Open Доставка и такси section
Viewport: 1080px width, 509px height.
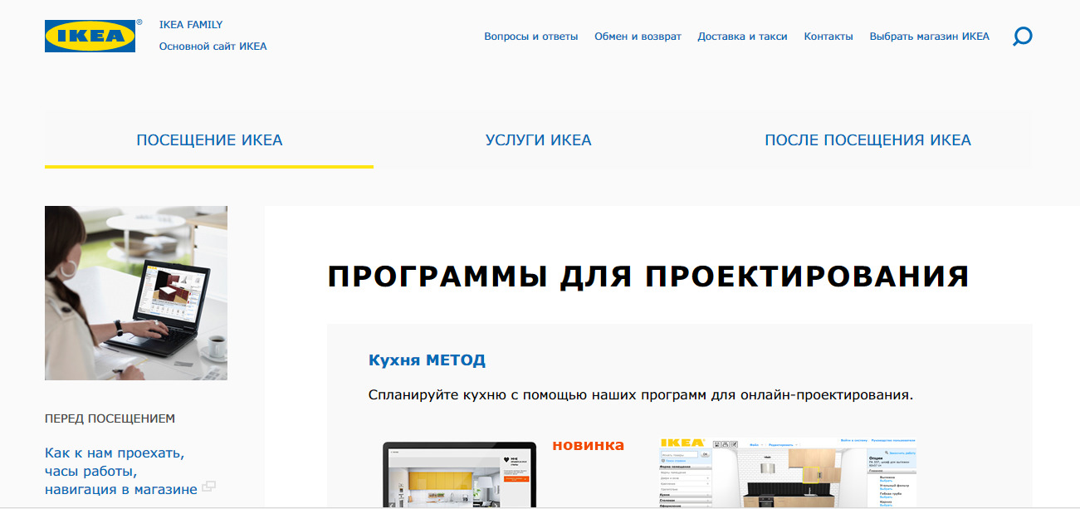tap(742, 37)
